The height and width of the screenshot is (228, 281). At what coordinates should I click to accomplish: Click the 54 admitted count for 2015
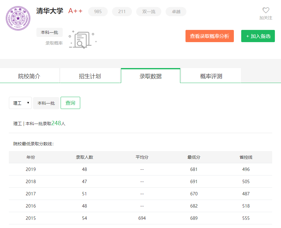pyautogui.click(x=84, y=218)
